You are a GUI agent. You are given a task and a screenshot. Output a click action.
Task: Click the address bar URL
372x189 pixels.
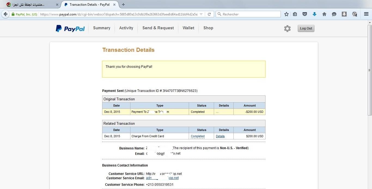(x=119, y=14)
